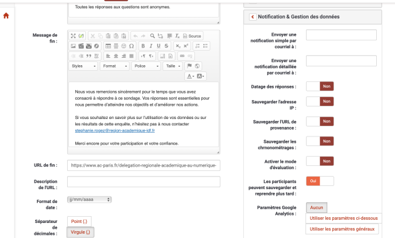Open the Source view of editor

pyautogui.click(x=192, y=36)
